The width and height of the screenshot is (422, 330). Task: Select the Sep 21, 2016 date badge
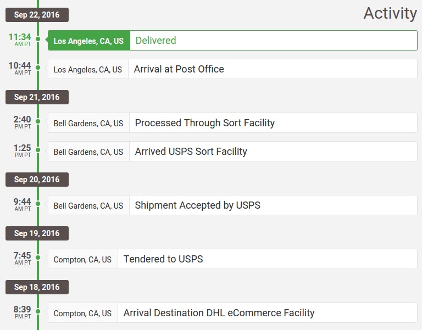(x=37, y=97)
